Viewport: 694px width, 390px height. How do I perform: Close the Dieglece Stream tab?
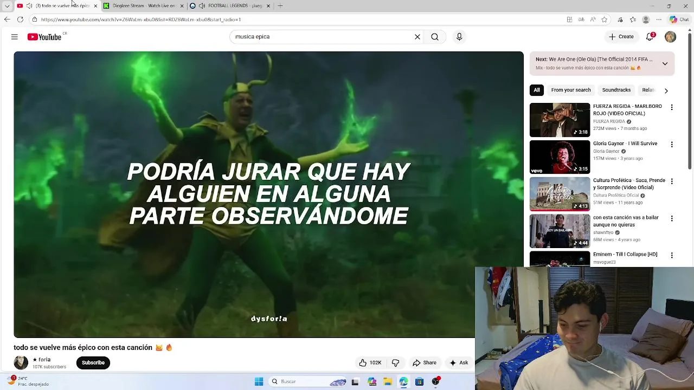[182, 5]
